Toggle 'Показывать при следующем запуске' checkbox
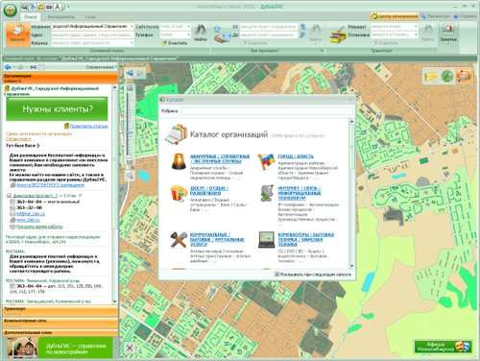Screen dimensions: 480x361 pyautogui.click(x=276, y=275)
